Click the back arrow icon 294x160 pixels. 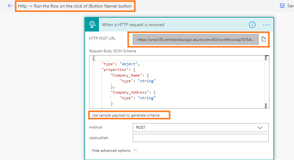pyautogui.click(x=10, y=6)
